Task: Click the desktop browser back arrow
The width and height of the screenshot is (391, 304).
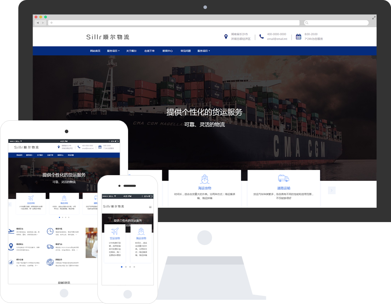Action: [38, 23]
